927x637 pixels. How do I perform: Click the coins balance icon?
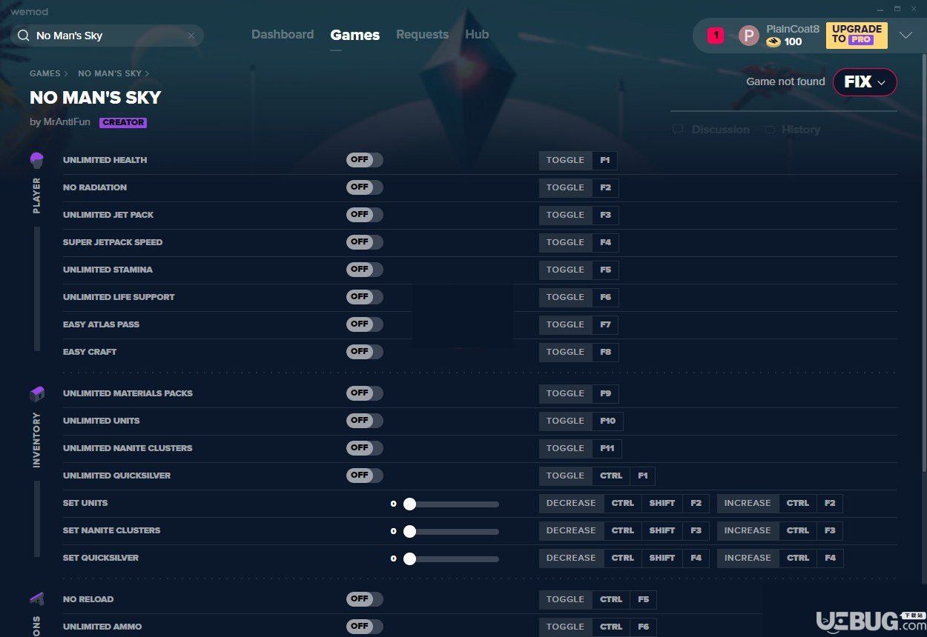(x=773, y=42)
